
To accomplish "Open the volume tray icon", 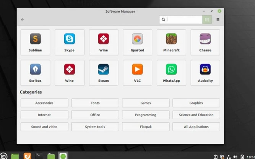I will (235, 157).
